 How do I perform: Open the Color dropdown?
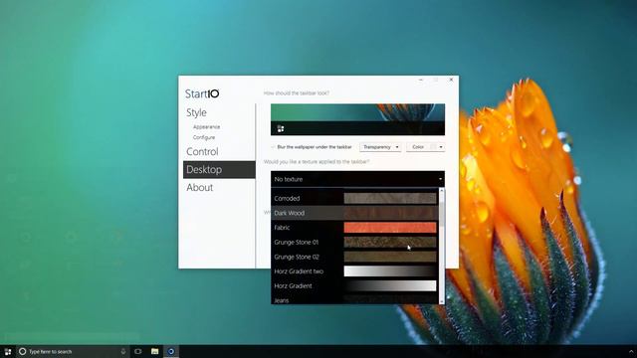click(x=425, y=147)
